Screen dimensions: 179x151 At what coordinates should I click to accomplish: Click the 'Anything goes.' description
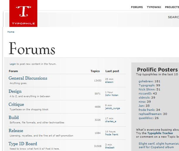[x=18, y=83]
